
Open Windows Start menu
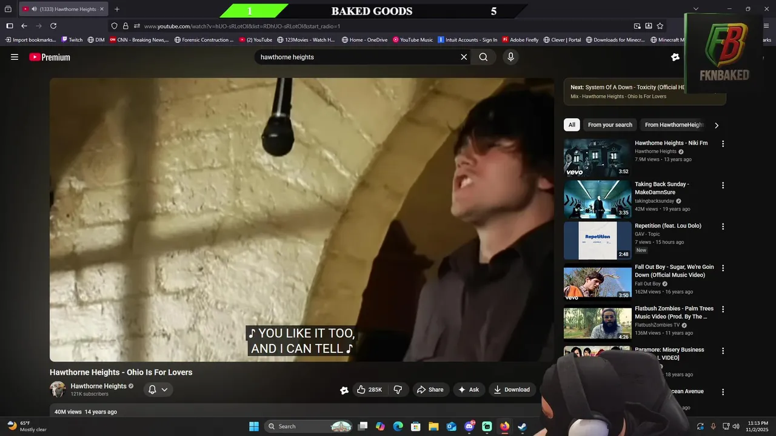point(254,426)
